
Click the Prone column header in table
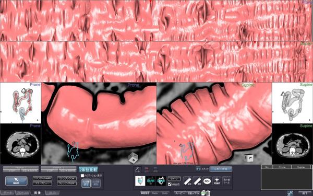click(282, 167)
